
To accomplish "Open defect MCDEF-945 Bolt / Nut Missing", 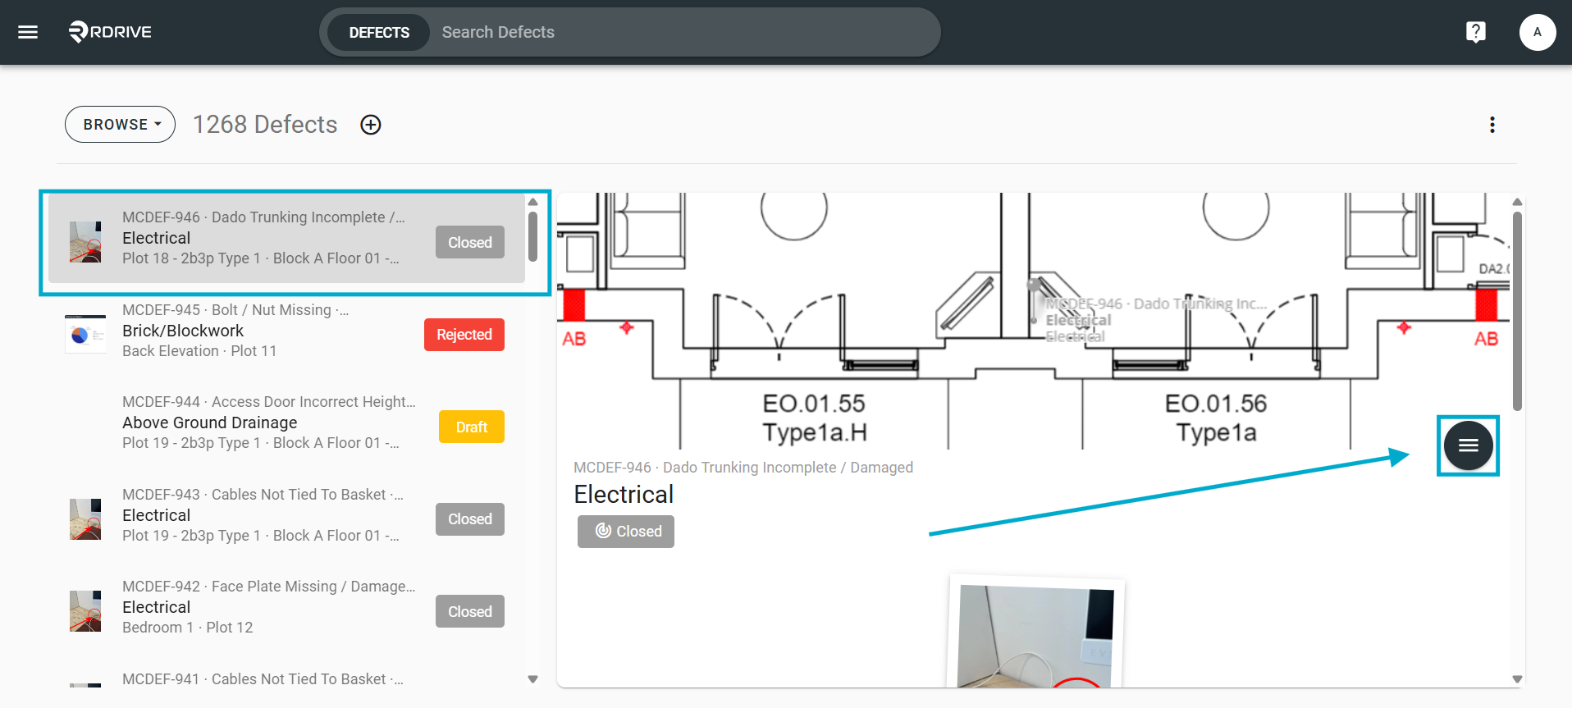I will click(x=286, y=331).
